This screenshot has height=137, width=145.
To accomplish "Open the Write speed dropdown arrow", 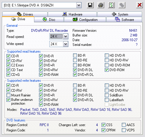I will [65, 44].
